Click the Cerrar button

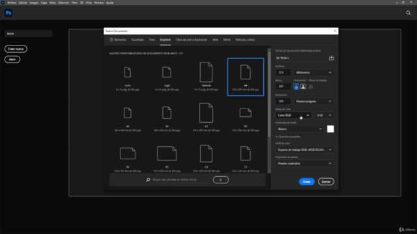326,182
